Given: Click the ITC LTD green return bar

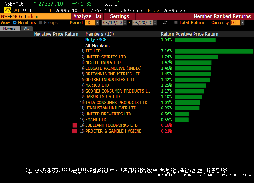Looking at the screenshot, I should coord(214,51).
